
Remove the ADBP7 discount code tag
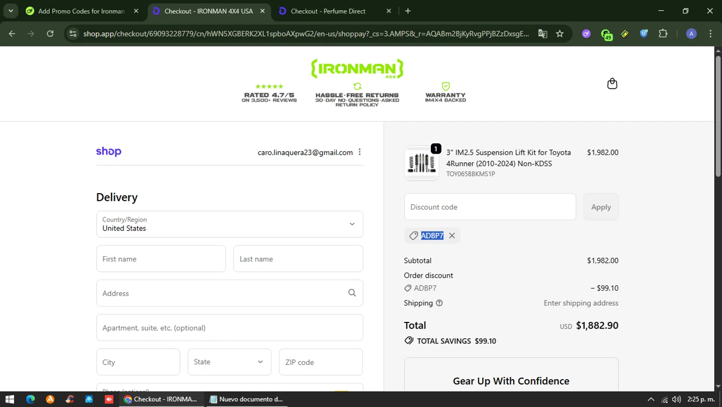point(452,235)
